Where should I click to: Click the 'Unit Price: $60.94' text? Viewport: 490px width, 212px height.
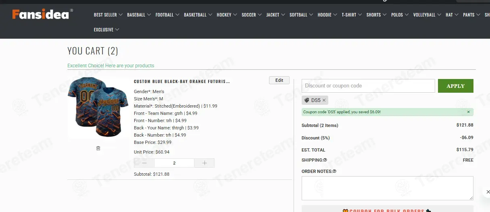tap(152, 152)
